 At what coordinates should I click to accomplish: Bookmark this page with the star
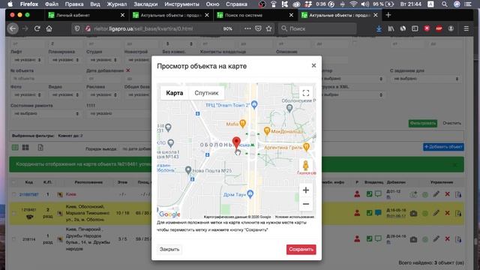[x=268, y=28]
